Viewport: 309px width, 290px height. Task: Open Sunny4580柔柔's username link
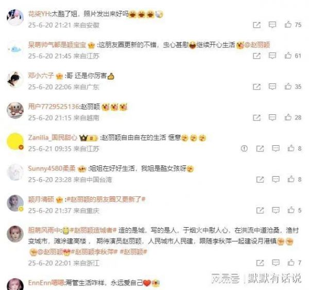(51, 168)
